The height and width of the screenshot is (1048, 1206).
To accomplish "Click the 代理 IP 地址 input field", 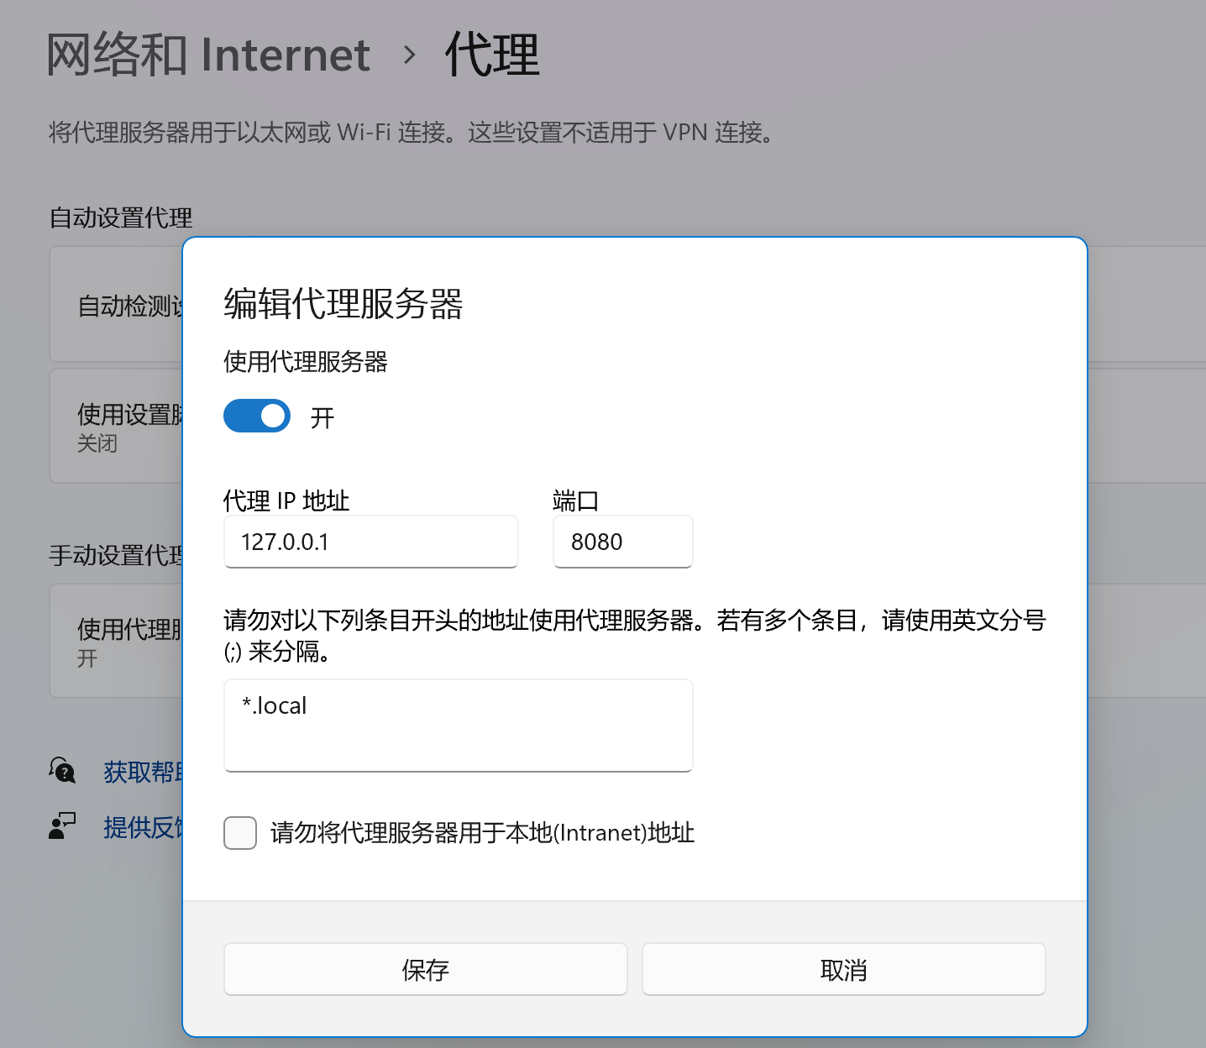I will click(371, 542).
